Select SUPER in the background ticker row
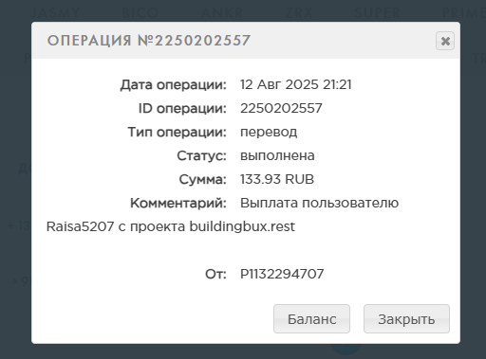Image resolution: width=486 pixels, height=359 pixels. tap(378, 13)
